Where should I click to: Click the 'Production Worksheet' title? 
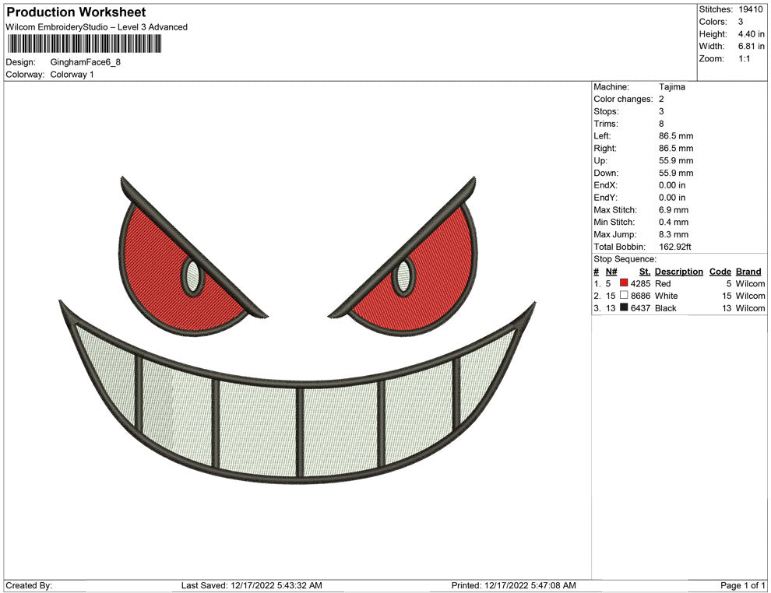[x=76, y=12]
